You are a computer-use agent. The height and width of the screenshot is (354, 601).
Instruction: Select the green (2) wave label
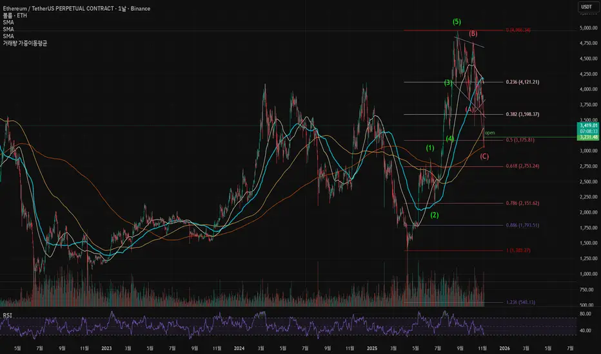[434, 215]
